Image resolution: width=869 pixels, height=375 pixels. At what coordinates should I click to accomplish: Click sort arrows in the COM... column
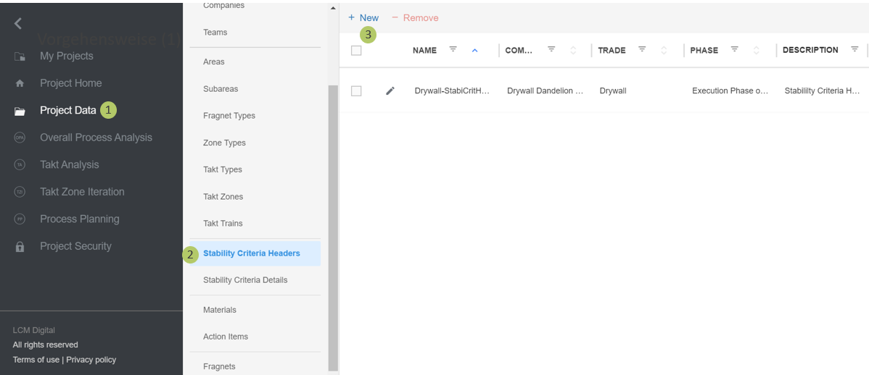click(x=573, y=51)
